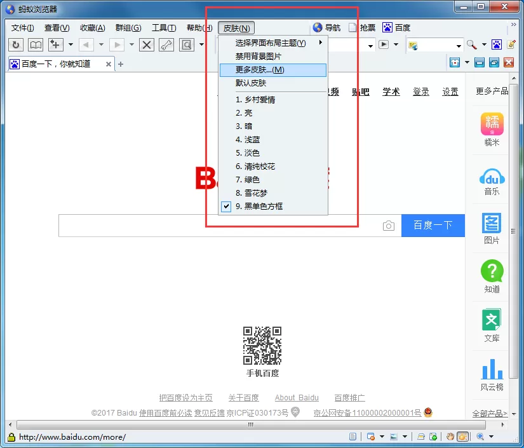The width and height of the screenshot is (524, 448).
Task: Select skin 9. 黑单色方框 checked item
Action: [273, 207]
